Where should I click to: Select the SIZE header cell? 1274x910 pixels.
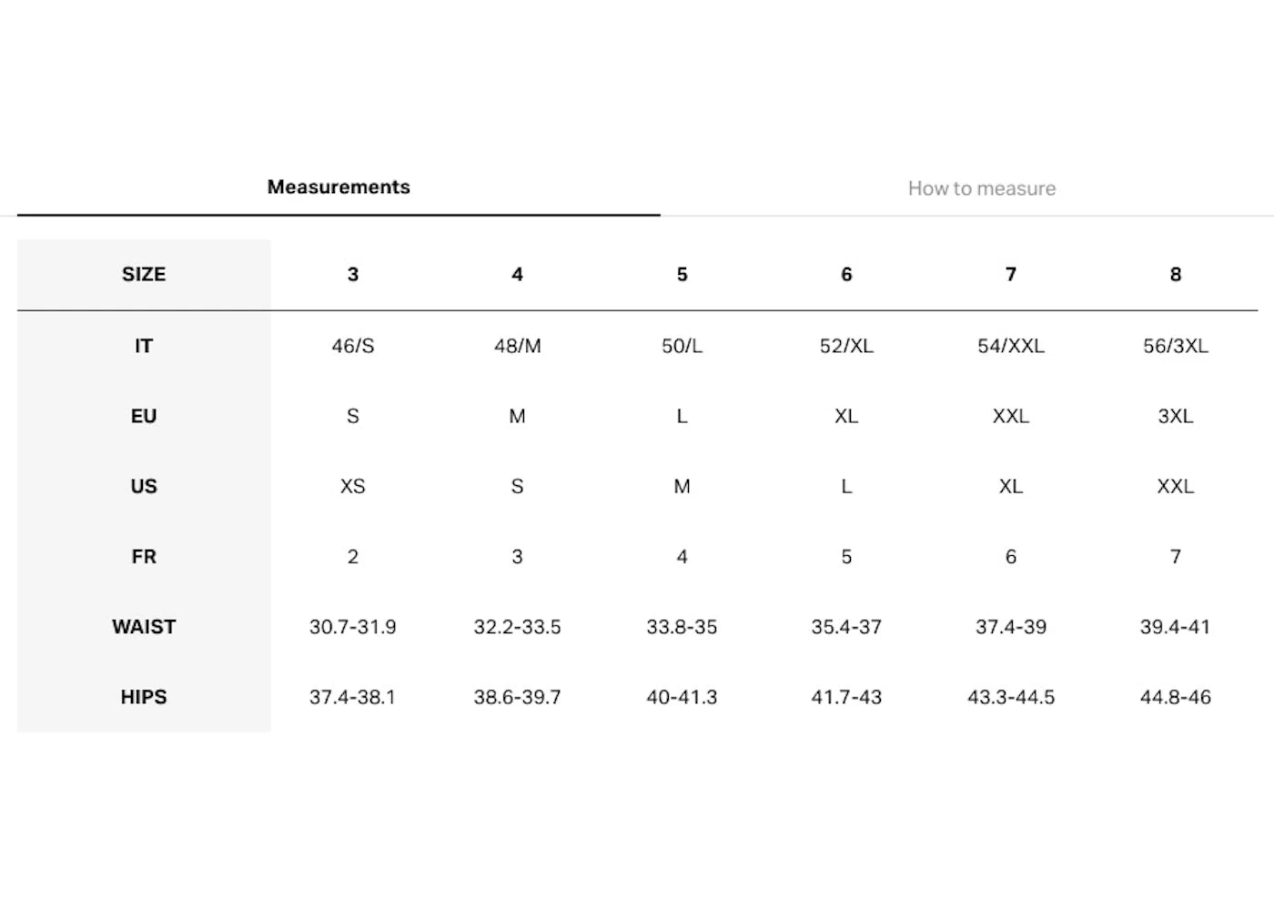click(144, 275)
